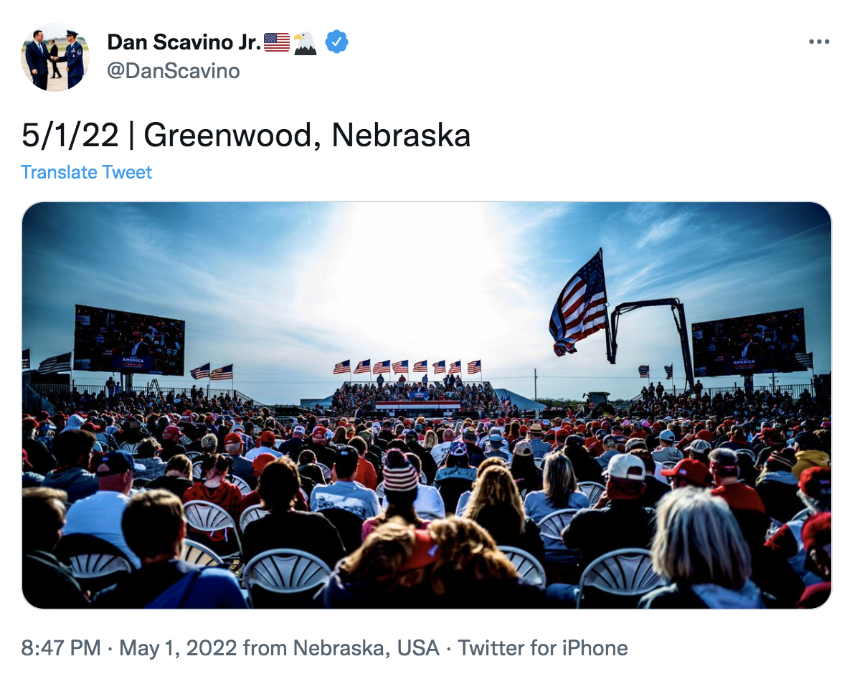
Task: Open the tweet's more options menu
Action: [818, 42]
